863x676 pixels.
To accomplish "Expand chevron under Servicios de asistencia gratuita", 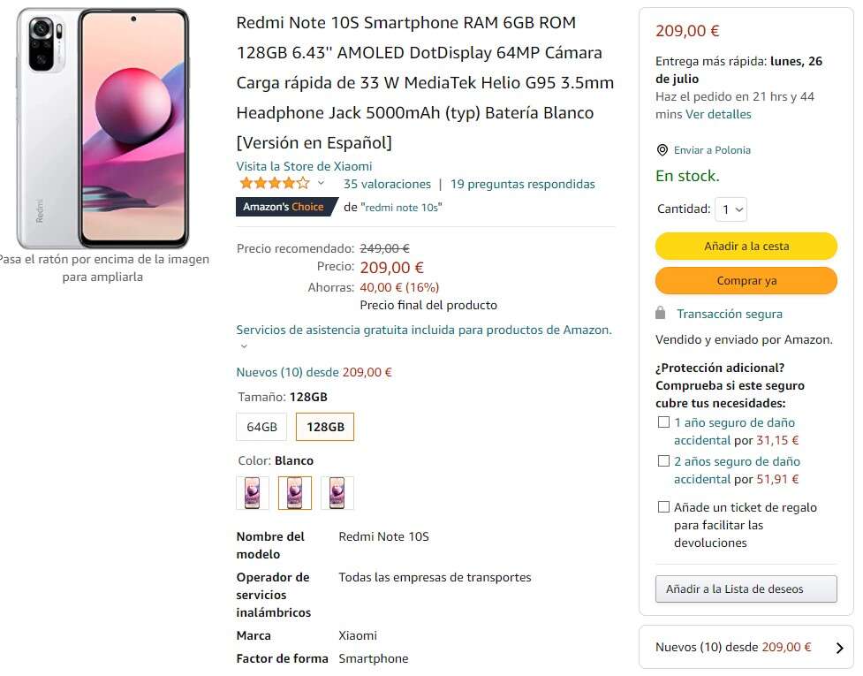I will click(x=244, y=346).
